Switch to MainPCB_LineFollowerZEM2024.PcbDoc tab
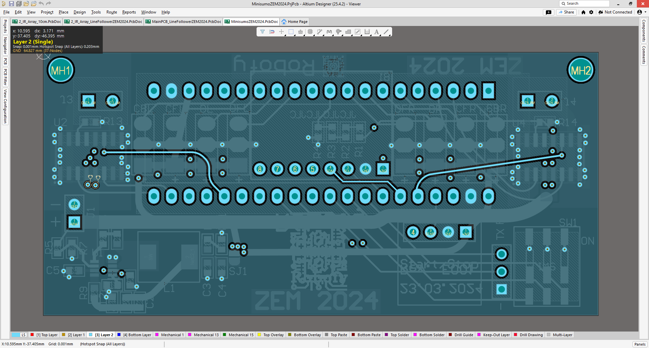The height and width of the screenshot is (348, 649). click(x=183, y=22)
